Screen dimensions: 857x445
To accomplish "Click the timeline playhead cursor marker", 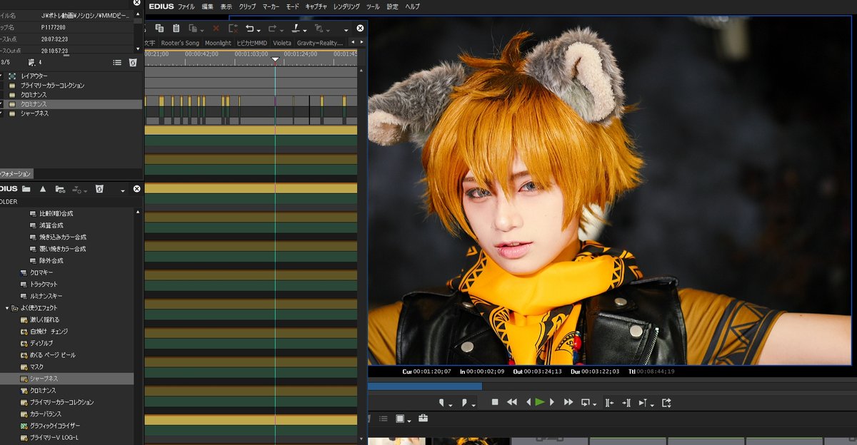I will 276,59.
